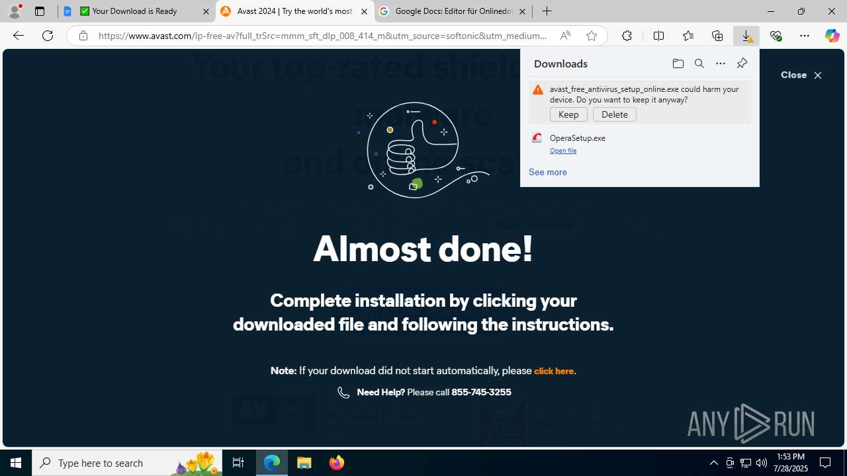Screen dimensions: 847x476
Task: Delete avast_free_antivirus_setup_online.exe download
Action: 615,114
